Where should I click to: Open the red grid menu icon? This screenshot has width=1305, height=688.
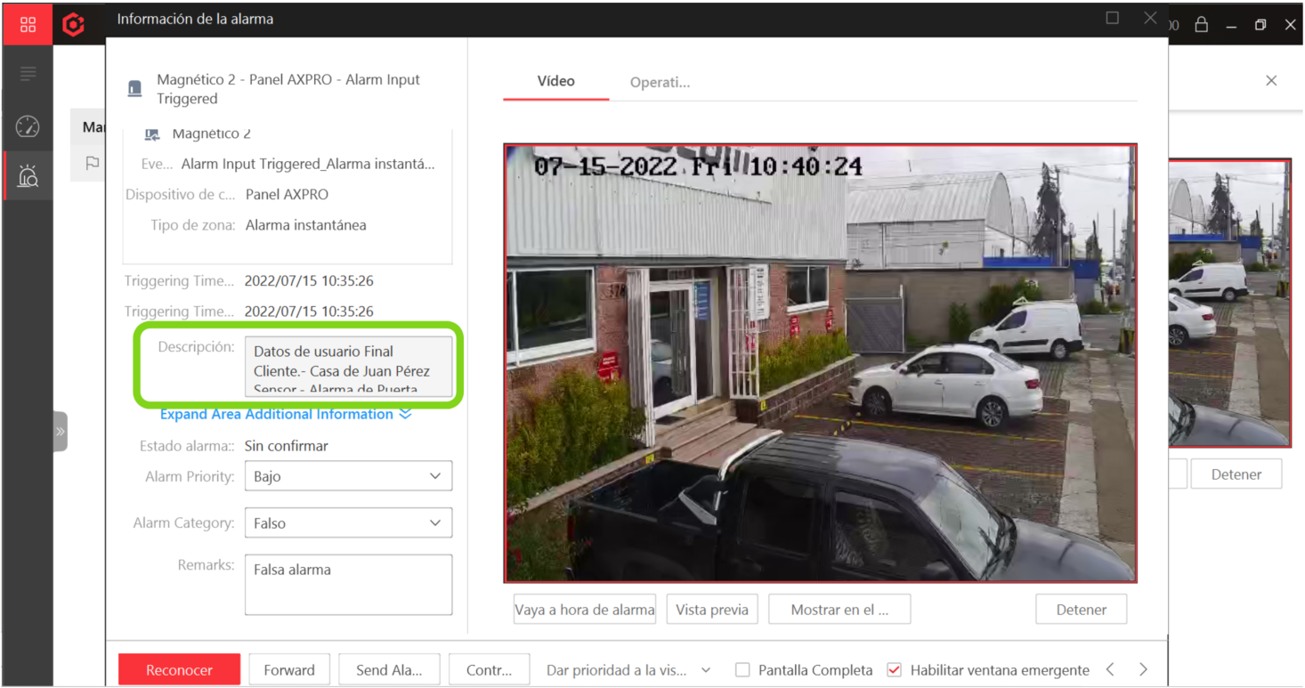[28, 25]
